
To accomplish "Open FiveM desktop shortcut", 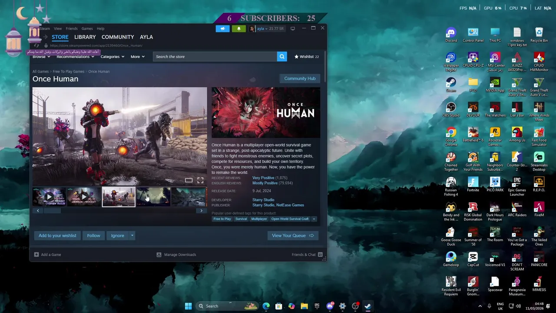I will click(539, 210).
